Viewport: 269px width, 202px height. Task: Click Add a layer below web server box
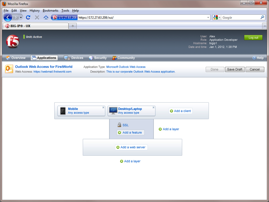point(130,161)
